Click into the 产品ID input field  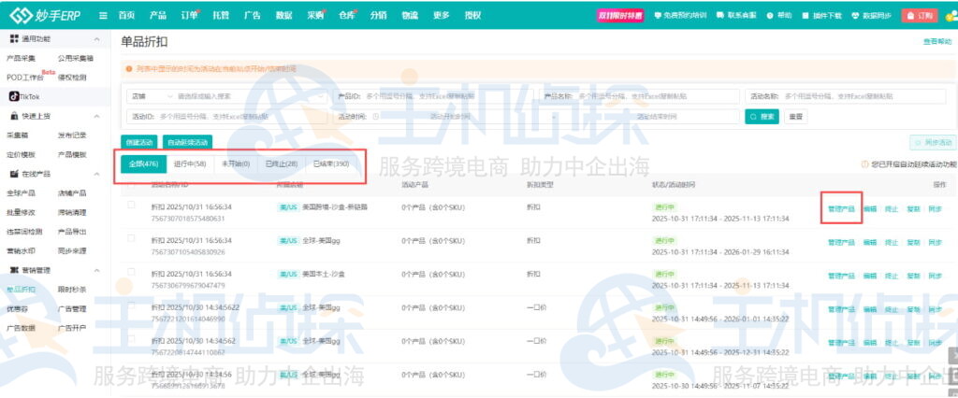tap(434, 96)
